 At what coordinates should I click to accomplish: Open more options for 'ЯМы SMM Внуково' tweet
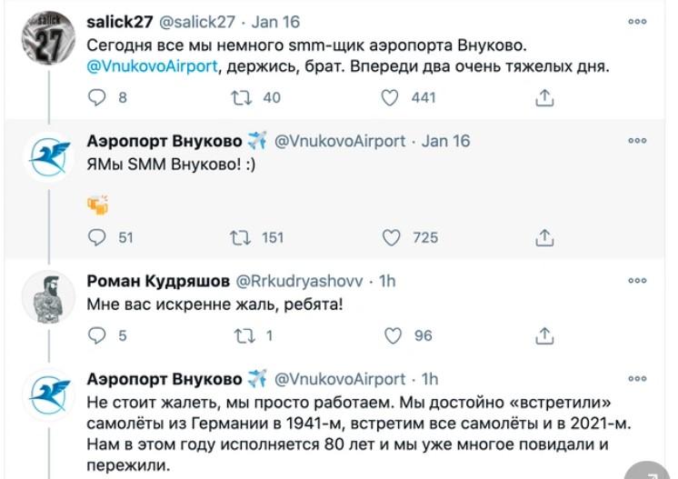pos(637,142)
